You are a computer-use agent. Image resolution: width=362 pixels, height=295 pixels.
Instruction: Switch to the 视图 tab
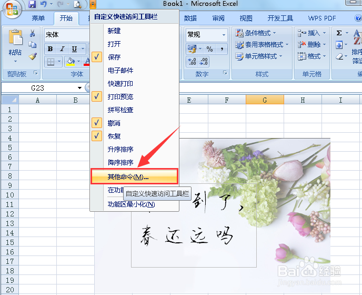246,18
